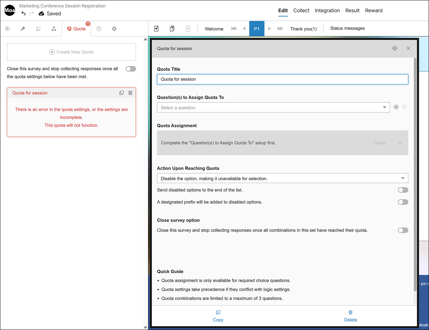Screen dimensions: 429x330
Task: Open the settings gear sidebar tab
Action: coord(114,29)
